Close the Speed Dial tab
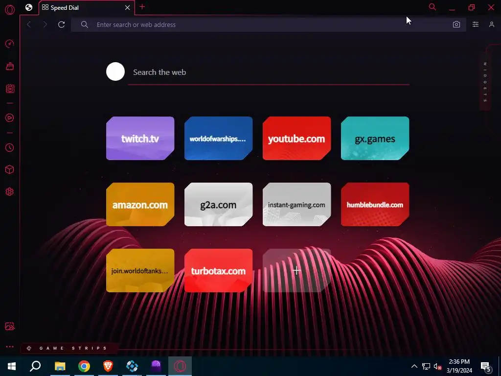Viewport: 501px width, 376px height. click(128, 8)
